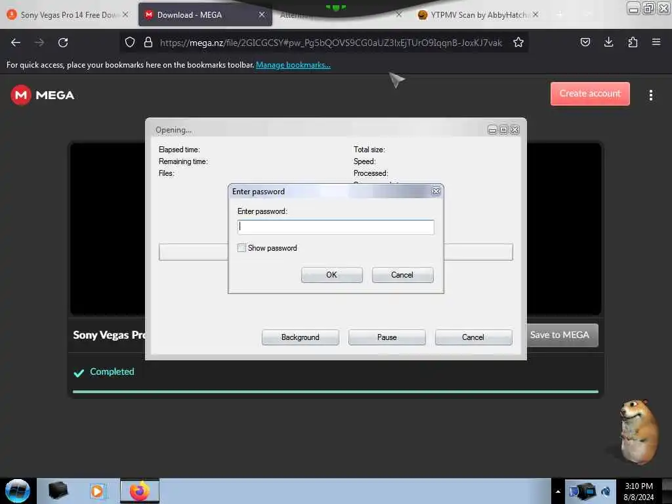Cancel the Opening extraction window
The height and width of the screenshot is (504, 672).
(473, 337)
